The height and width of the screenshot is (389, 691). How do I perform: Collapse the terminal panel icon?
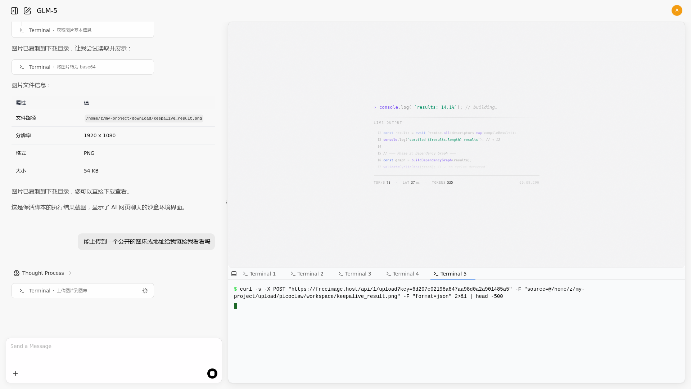click(234, 274)
